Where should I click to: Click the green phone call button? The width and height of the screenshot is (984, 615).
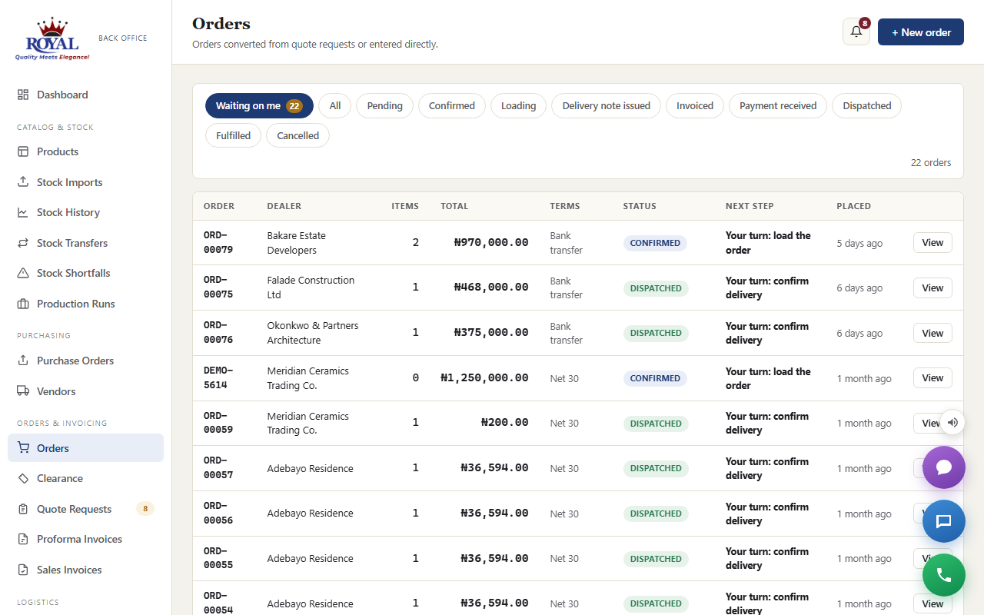[944, 575]
